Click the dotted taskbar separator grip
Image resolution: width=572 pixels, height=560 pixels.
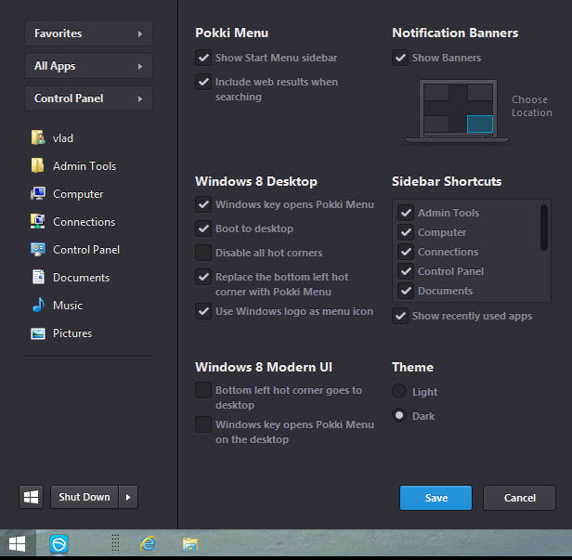(115, 543)
